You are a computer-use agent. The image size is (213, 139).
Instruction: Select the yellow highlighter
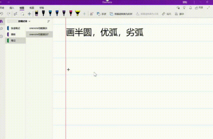click(x=78, y=13)
